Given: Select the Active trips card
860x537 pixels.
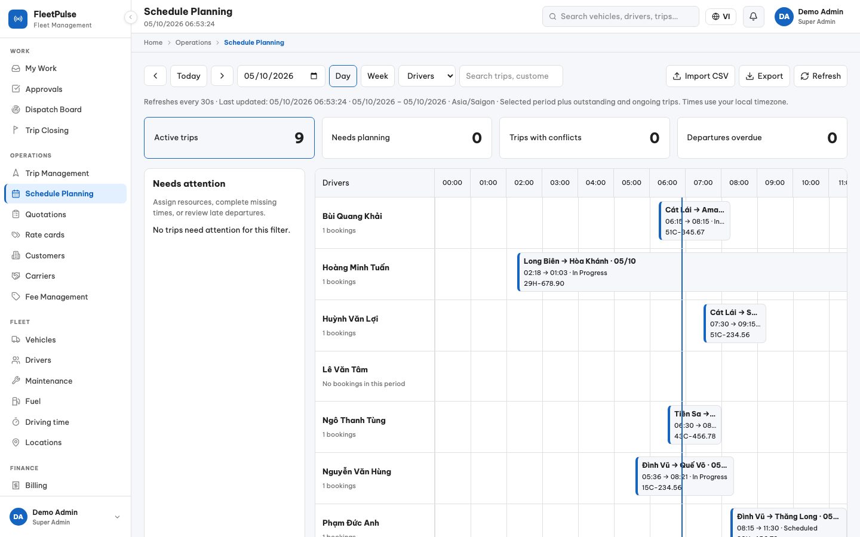Looking at the screenshot, I should point(229,138).
